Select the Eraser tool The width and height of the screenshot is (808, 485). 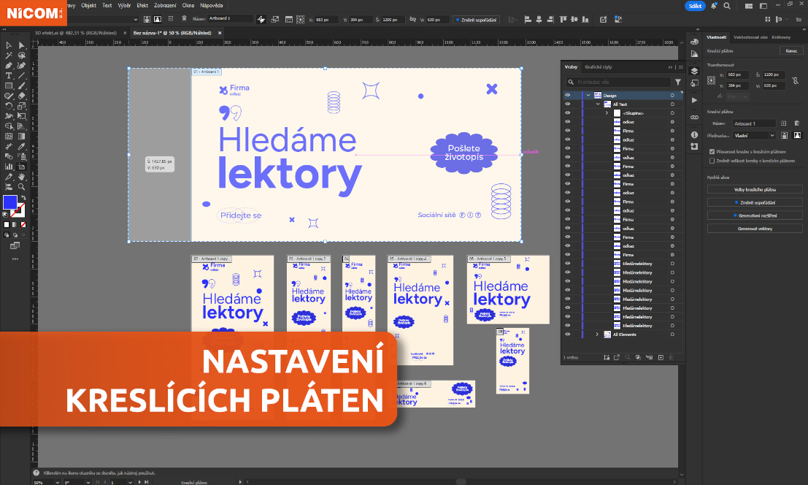pos(22,96)
